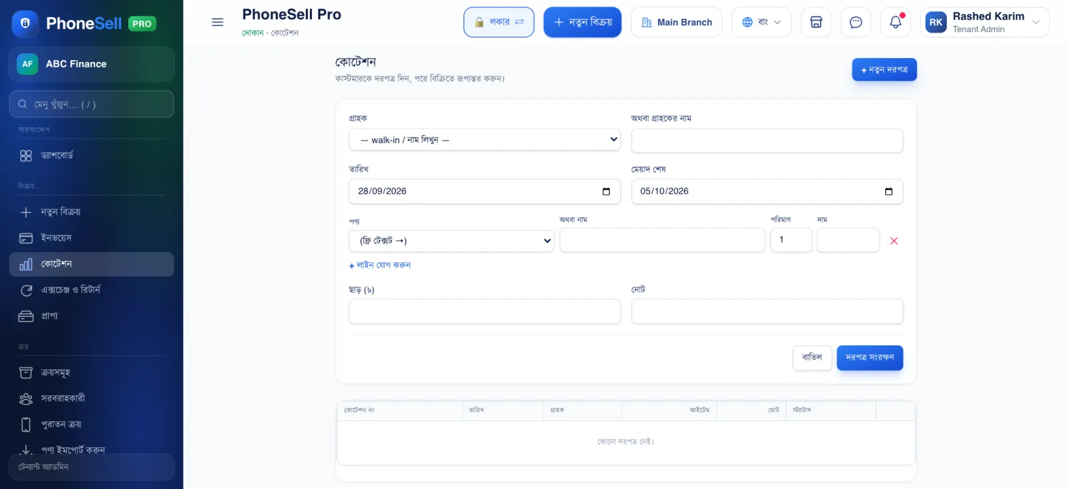
Task: Click the এক্সচেঞ্জ ও রিটার্ন sidebar icon
Action: click(26, 290)
